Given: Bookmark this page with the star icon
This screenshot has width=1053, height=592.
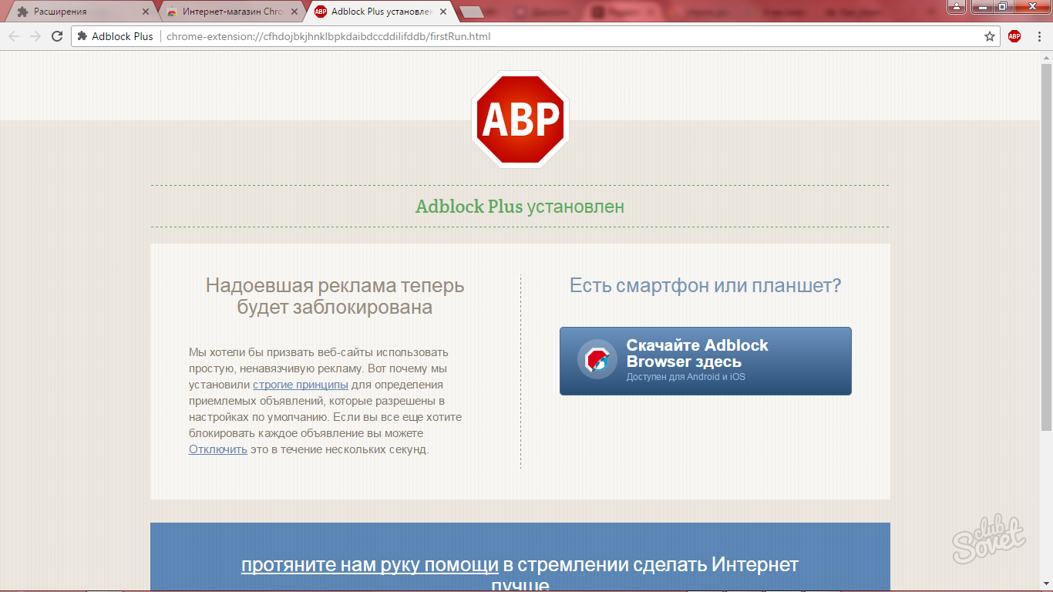Looking at the screenshot, I should [x=990, y=36].
